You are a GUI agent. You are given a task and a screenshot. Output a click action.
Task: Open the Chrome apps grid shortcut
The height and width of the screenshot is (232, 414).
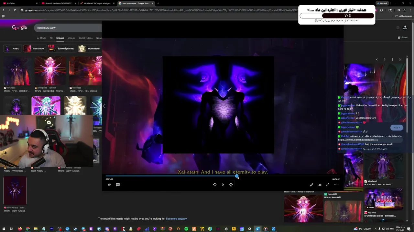[3, 16]
